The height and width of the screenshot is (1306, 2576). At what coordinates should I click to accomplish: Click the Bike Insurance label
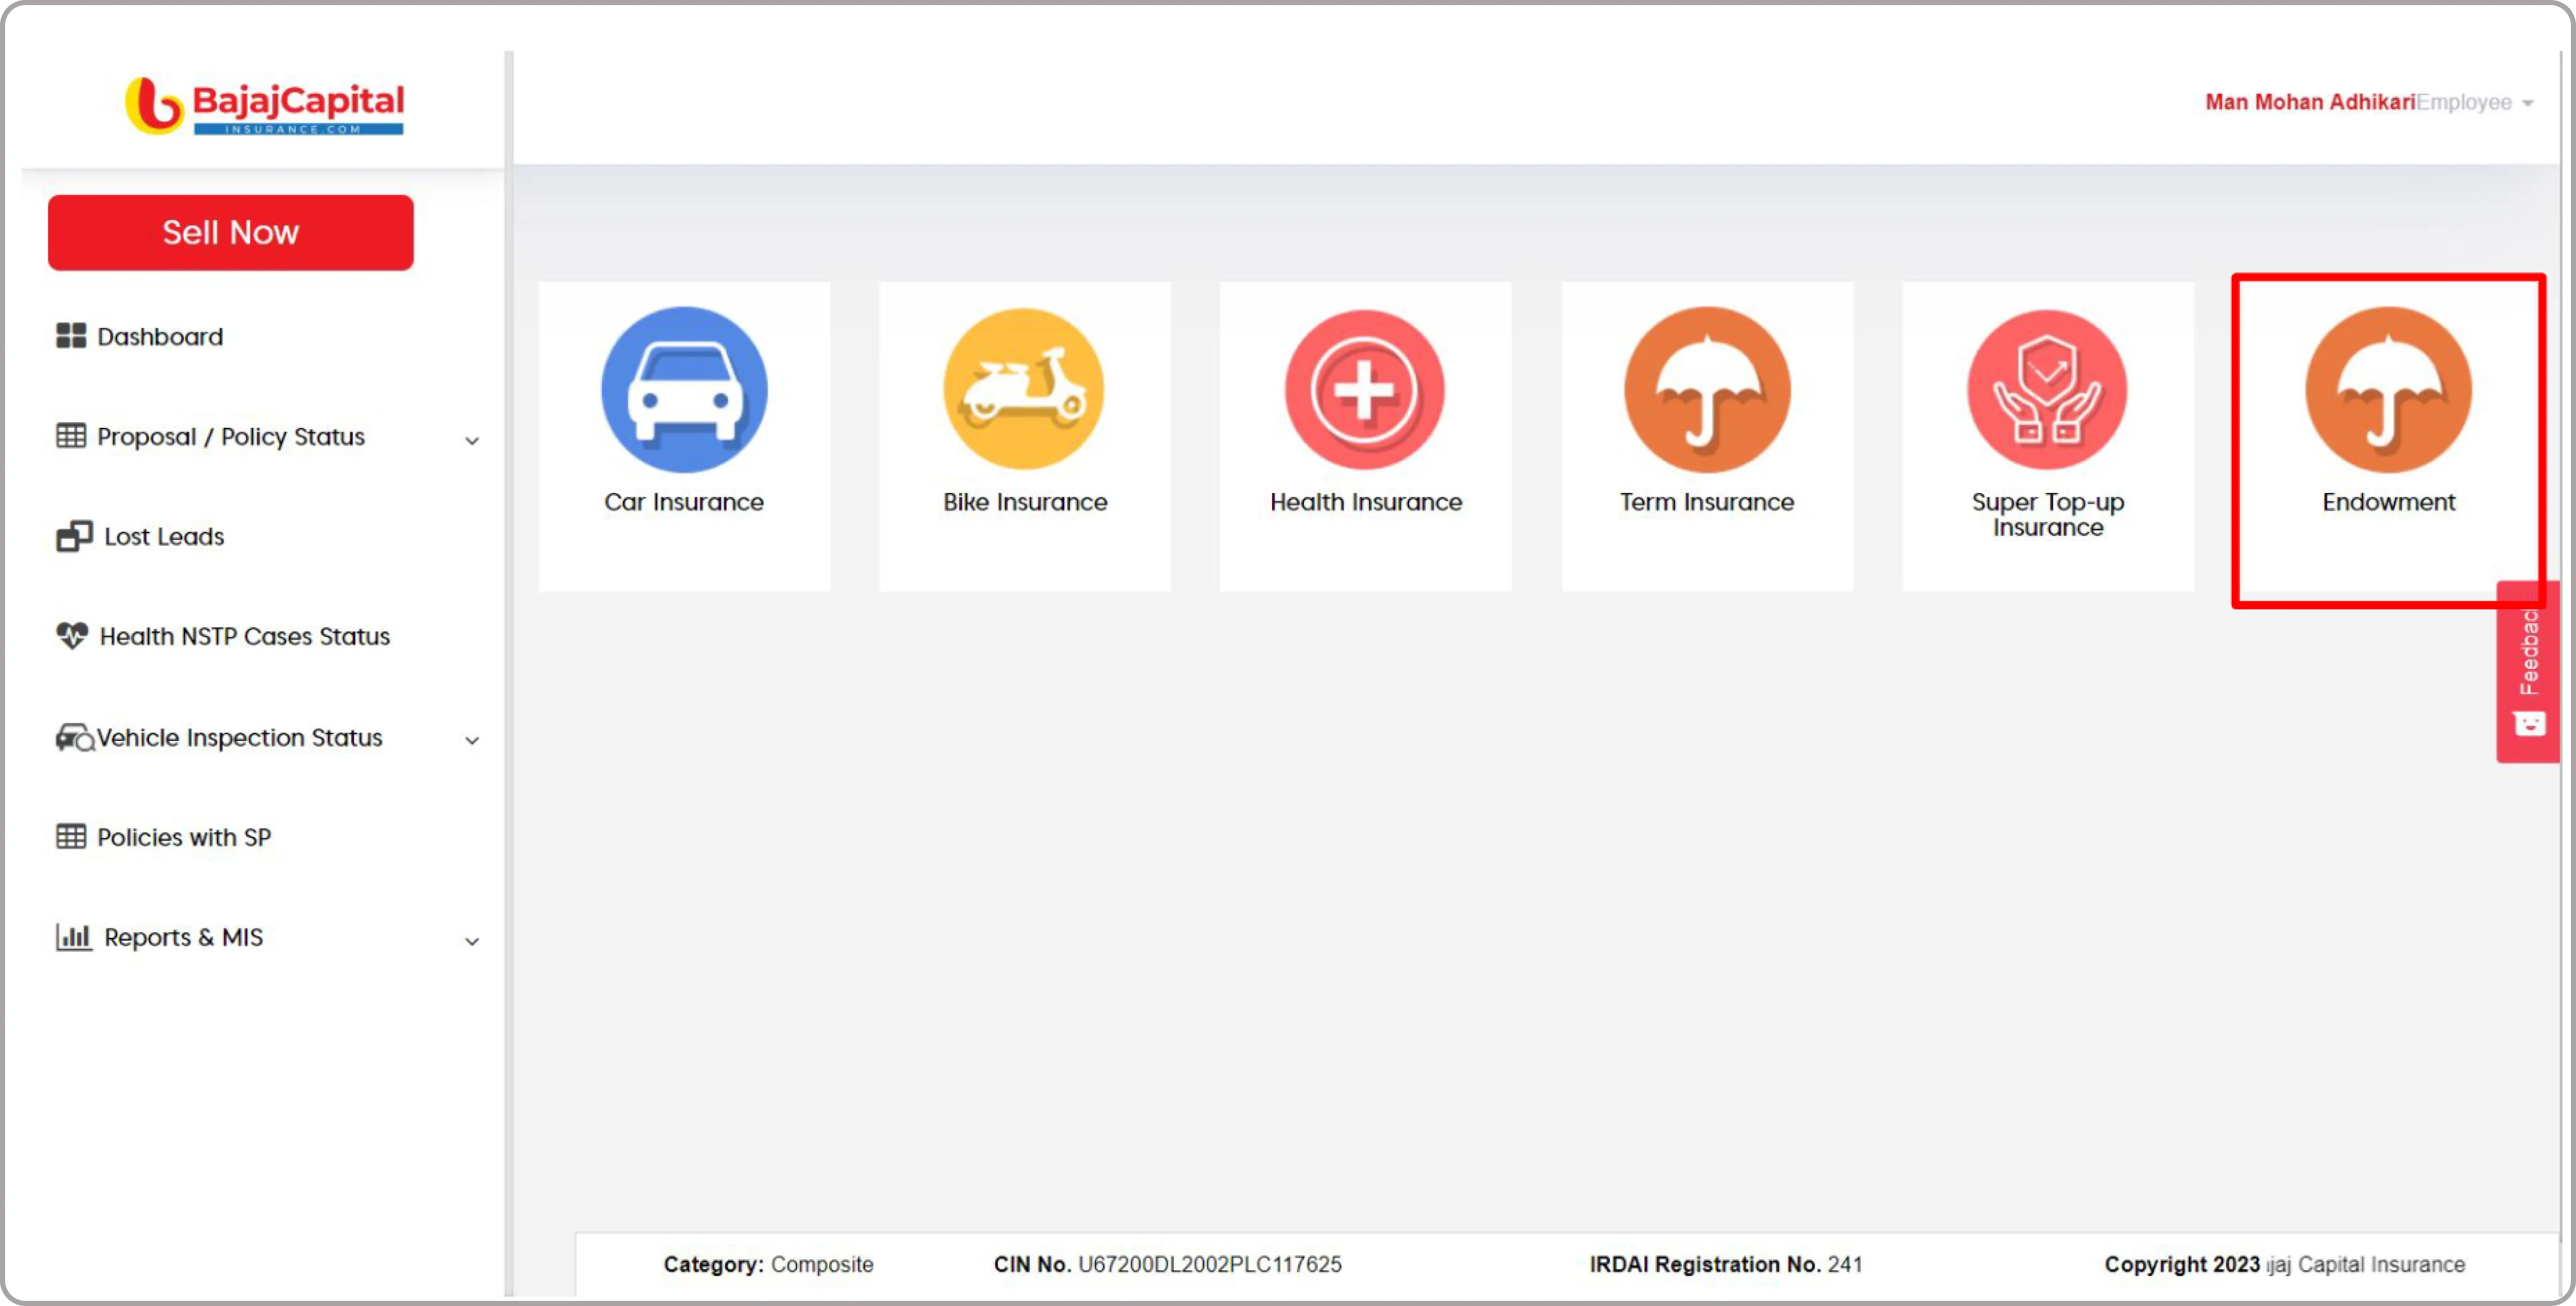[1025, 502]
